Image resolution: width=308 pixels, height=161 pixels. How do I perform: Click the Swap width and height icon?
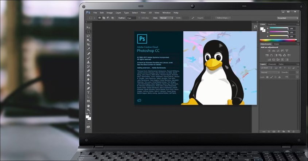pyautogui.click(x=193, y=18)
